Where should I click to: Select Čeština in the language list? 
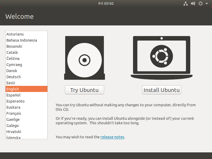coord(13,59)
